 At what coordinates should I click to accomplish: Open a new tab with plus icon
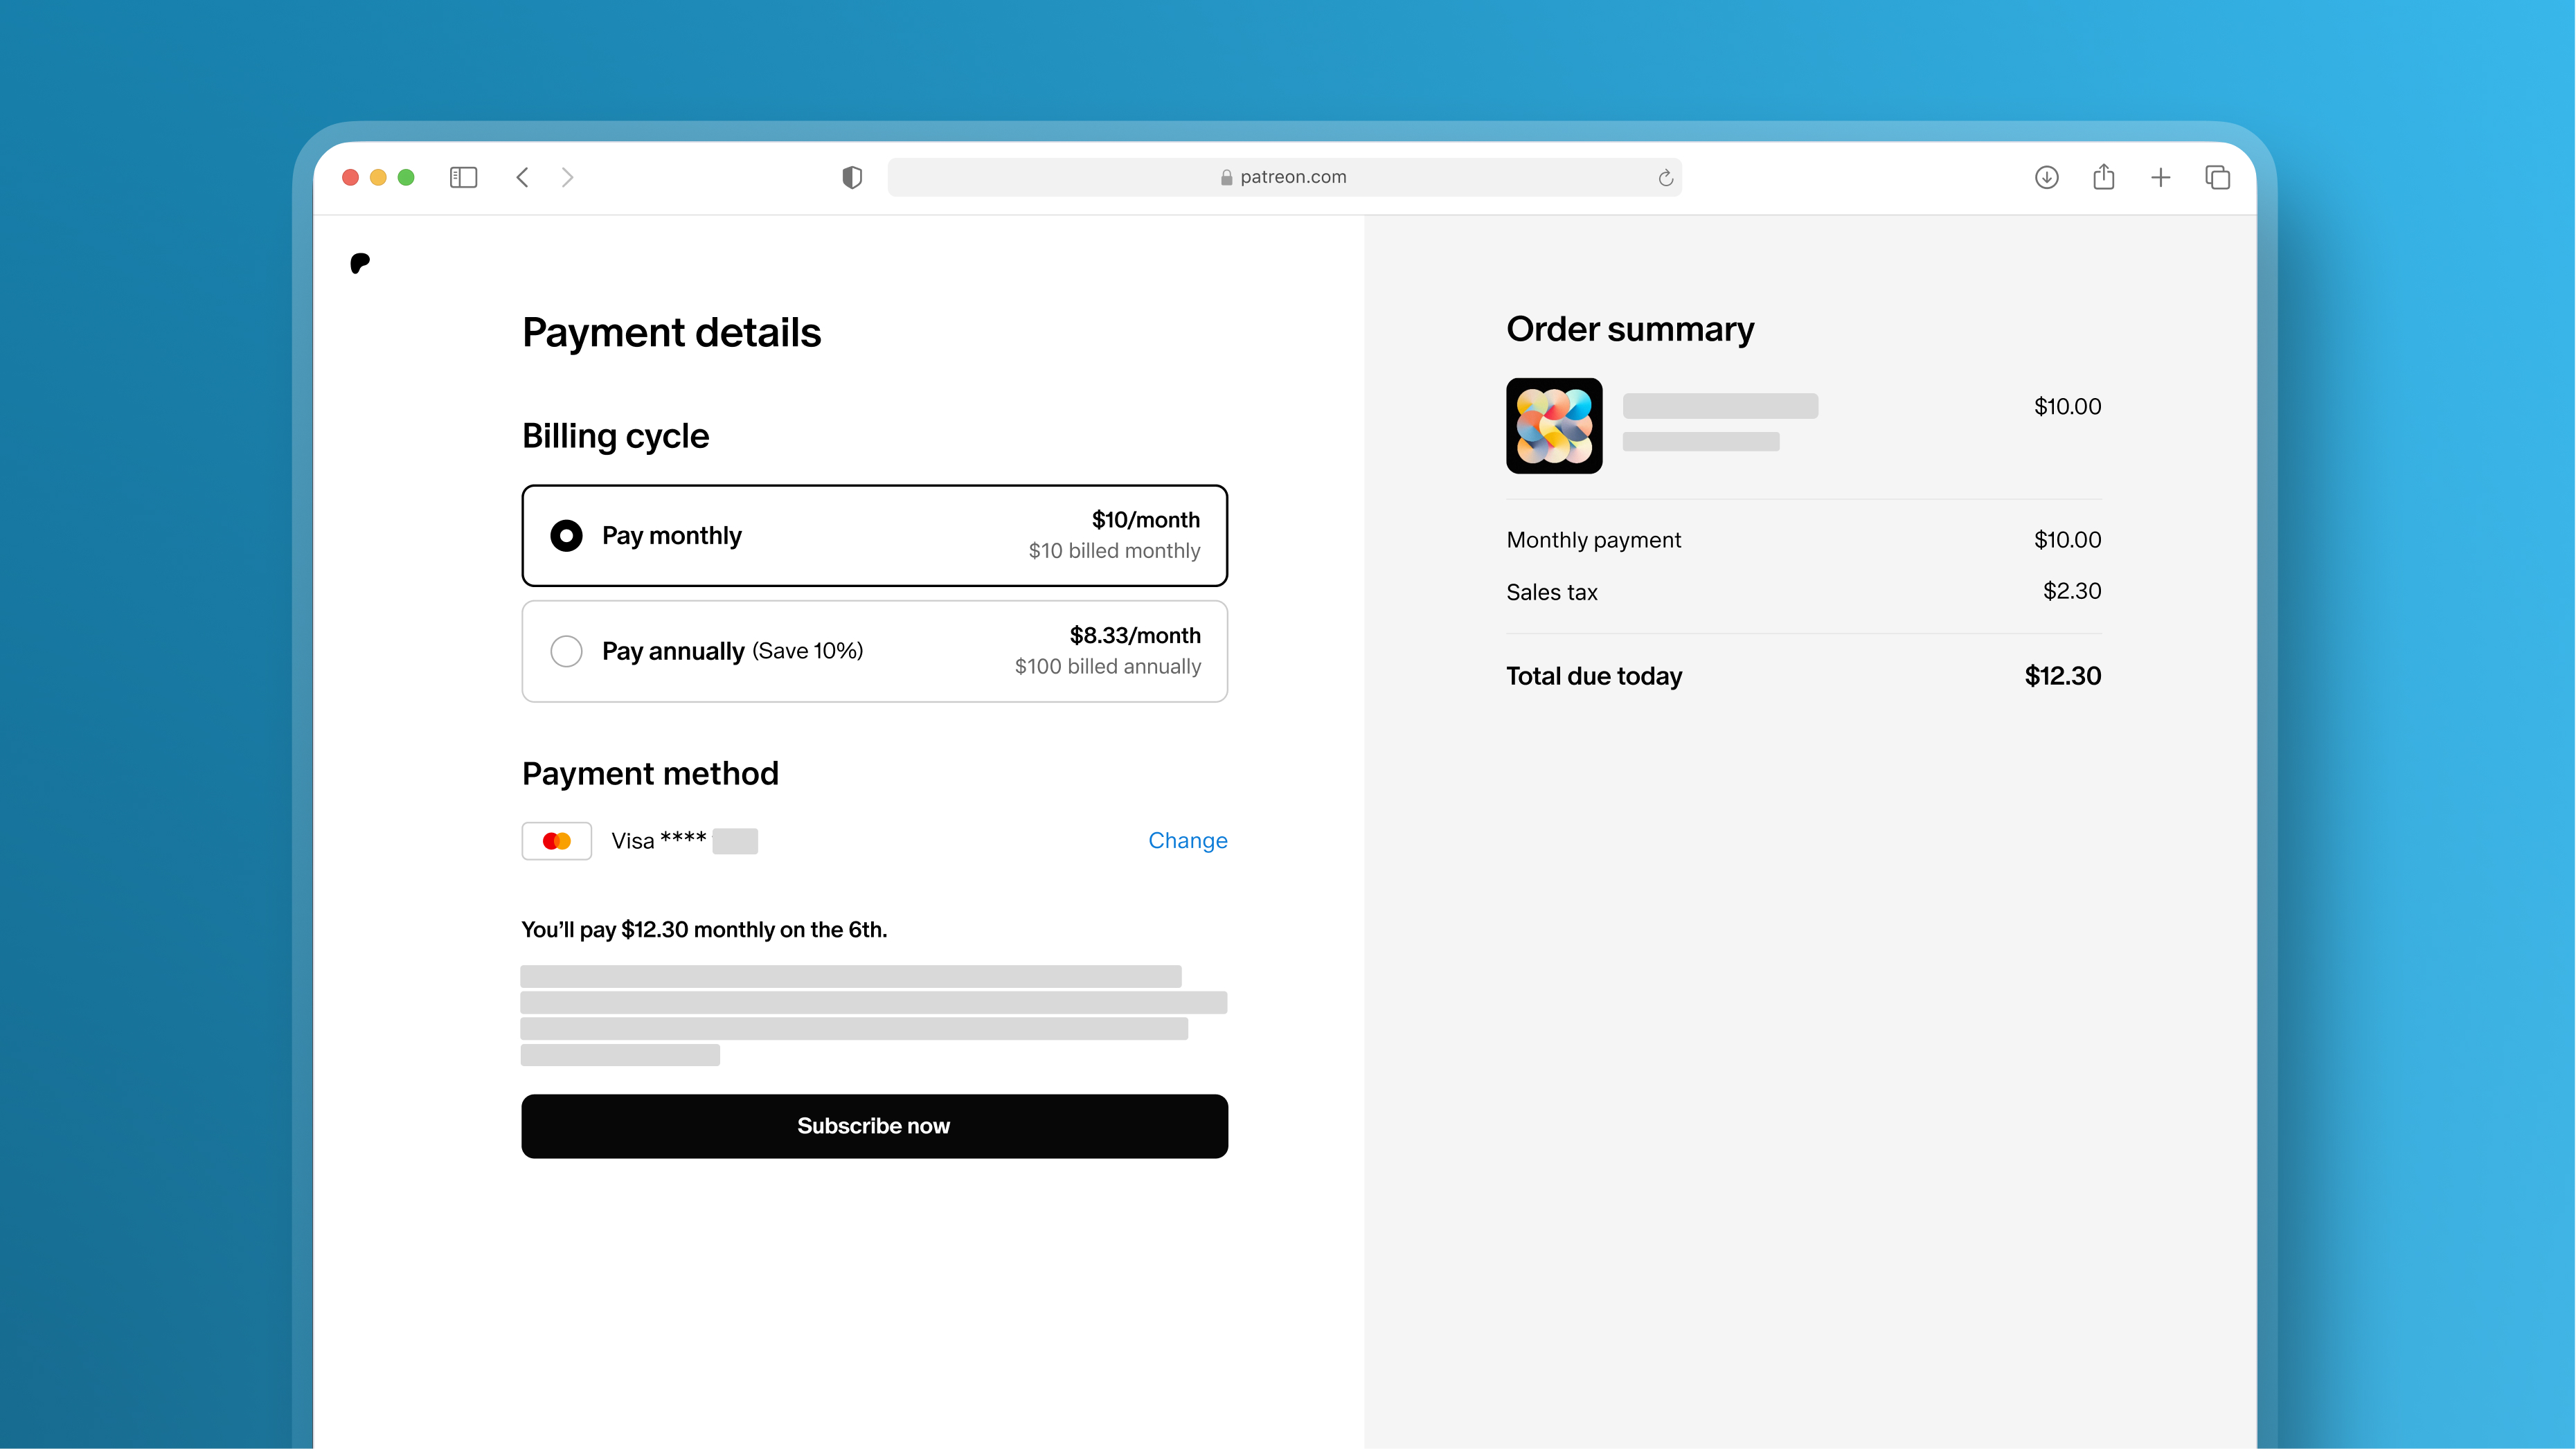point(2160,178)
